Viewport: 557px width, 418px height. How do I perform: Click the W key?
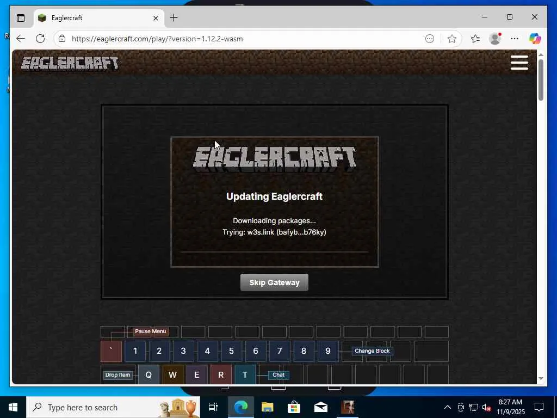pos(172,374)
